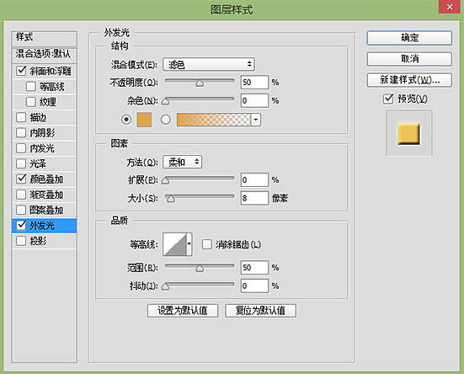The width and height of the screenshot is (464, 374).
Task: Expand the gradient picker dropdown arrow
Action: point(256,120)
